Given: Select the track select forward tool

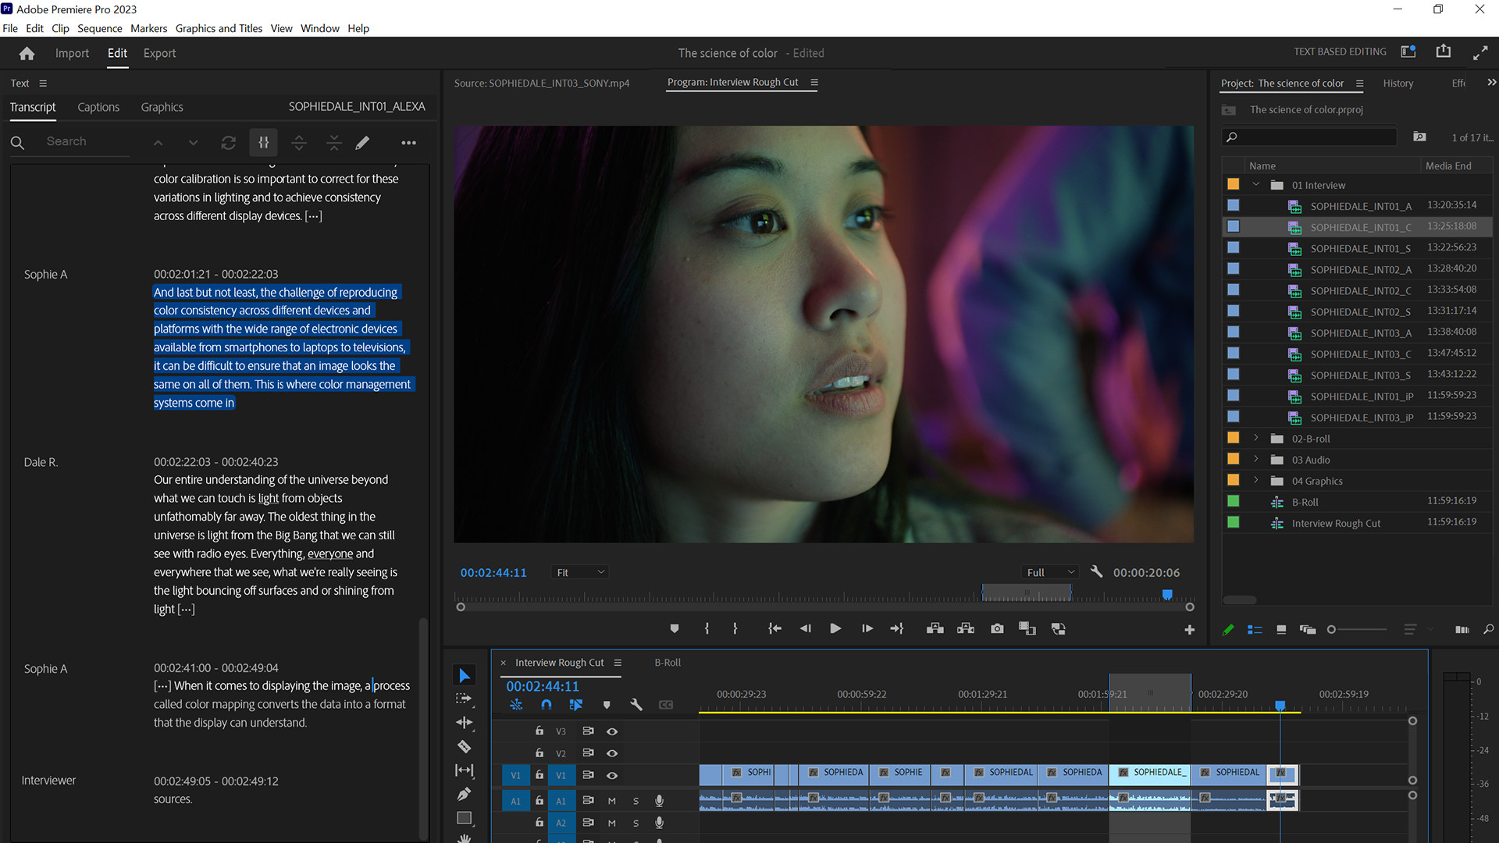Looking at the screenshot, I should 465,699.
